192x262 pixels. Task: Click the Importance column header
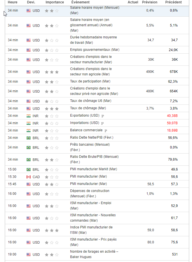pyautogui.click(x=55, y=2)
